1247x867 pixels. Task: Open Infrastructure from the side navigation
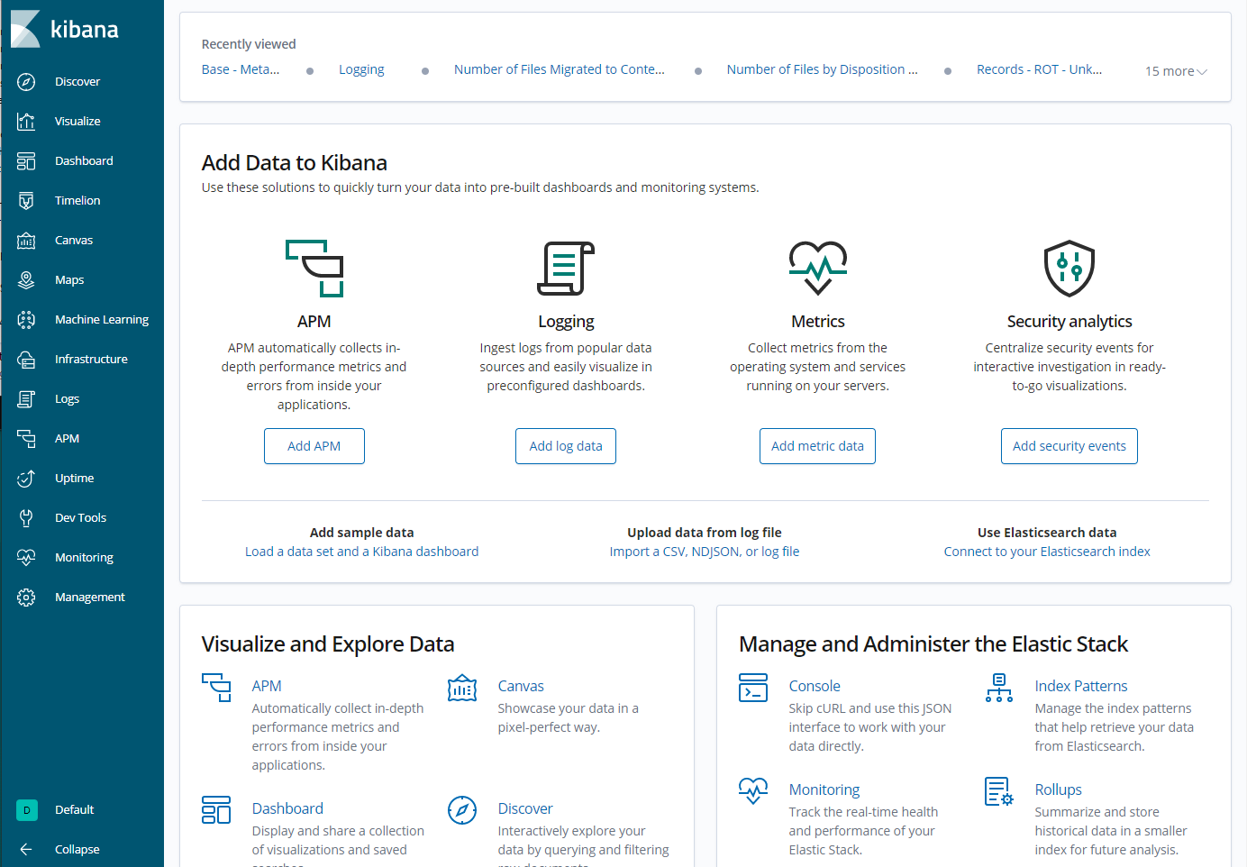tap(91, 360)
